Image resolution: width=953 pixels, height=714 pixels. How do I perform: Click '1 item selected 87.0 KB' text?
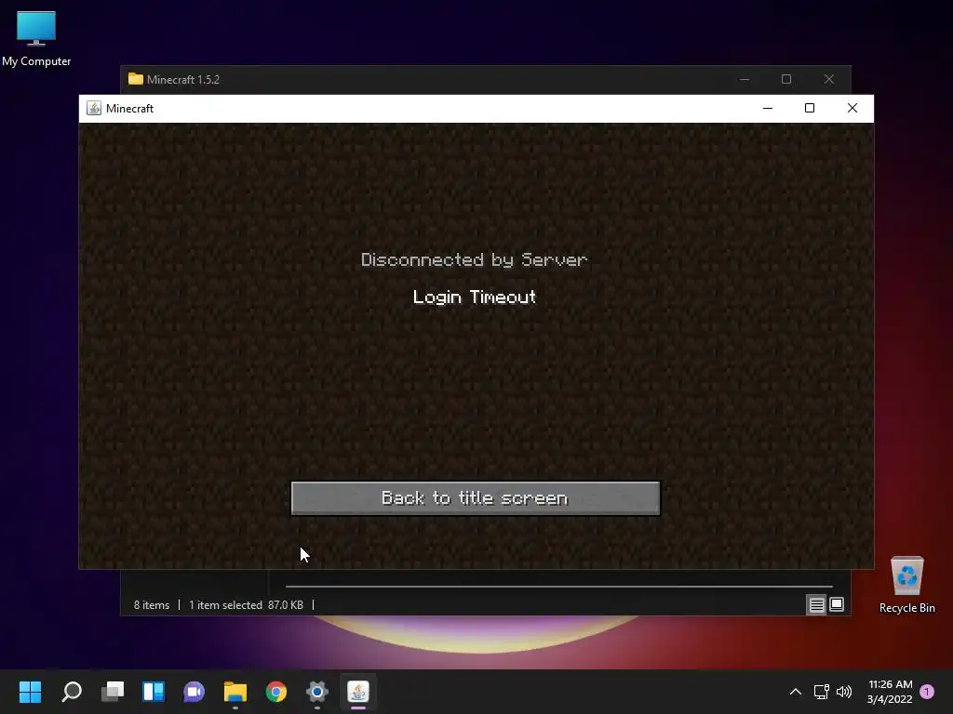246,605
